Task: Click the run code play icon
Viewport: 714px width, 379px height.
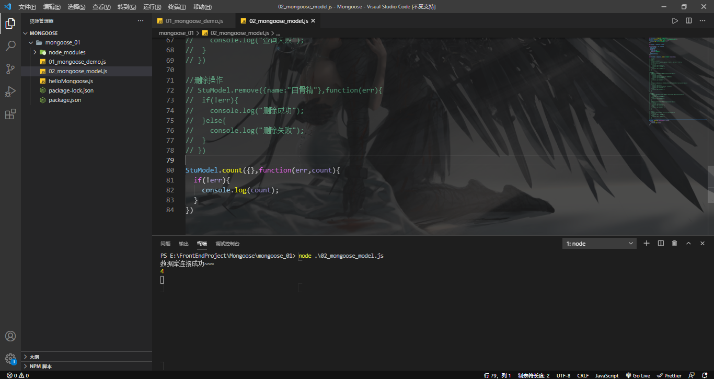Action: click(675, 21)
